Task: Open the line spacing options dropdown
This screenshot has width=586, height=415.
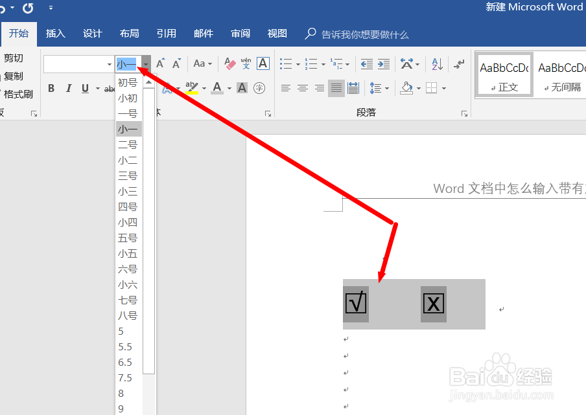Action: tap(386, 88)
